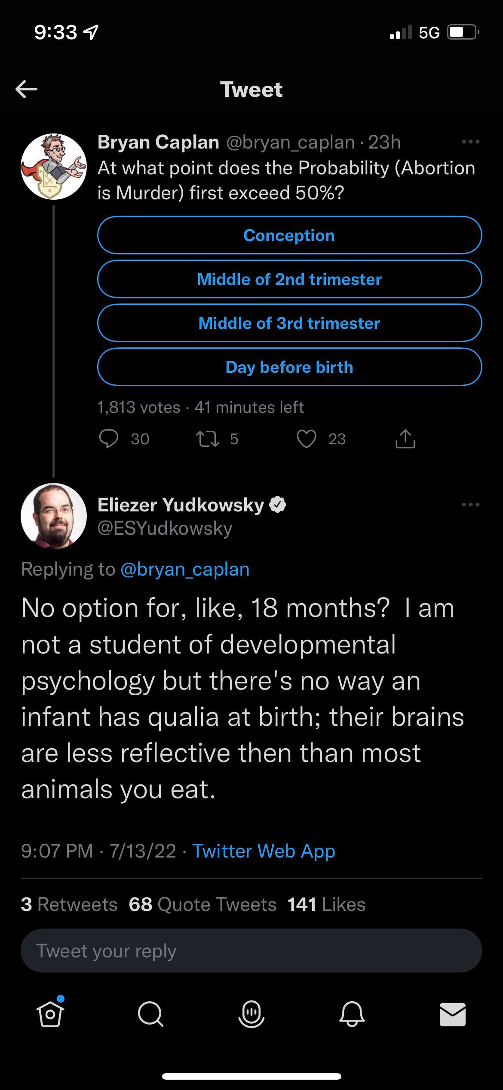Tap the Tweet your reply field

coord(252,951)
